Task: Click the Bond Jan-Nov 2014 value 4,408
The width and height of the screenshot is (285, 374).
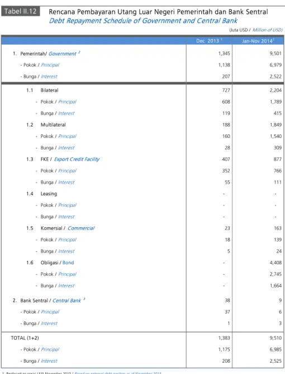Action: (x=275, y=263)
